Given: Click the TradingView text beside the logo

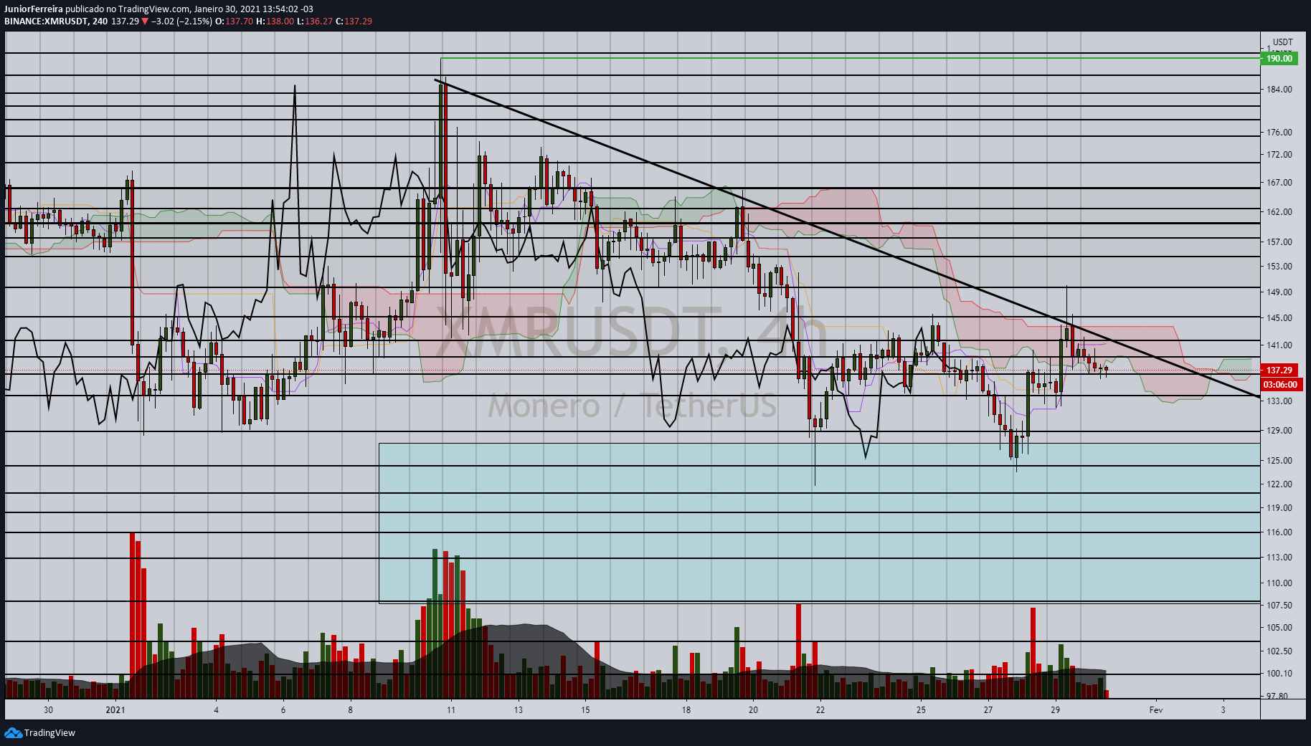Looking at the screenshot, I should click(49, 733).
